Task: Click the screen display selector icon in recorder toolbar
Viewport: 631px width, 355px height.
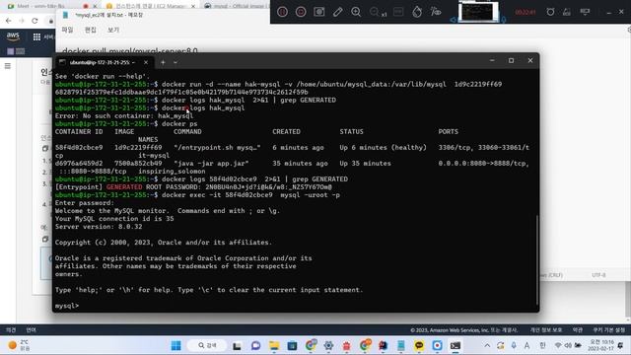Action: [585, 12]
